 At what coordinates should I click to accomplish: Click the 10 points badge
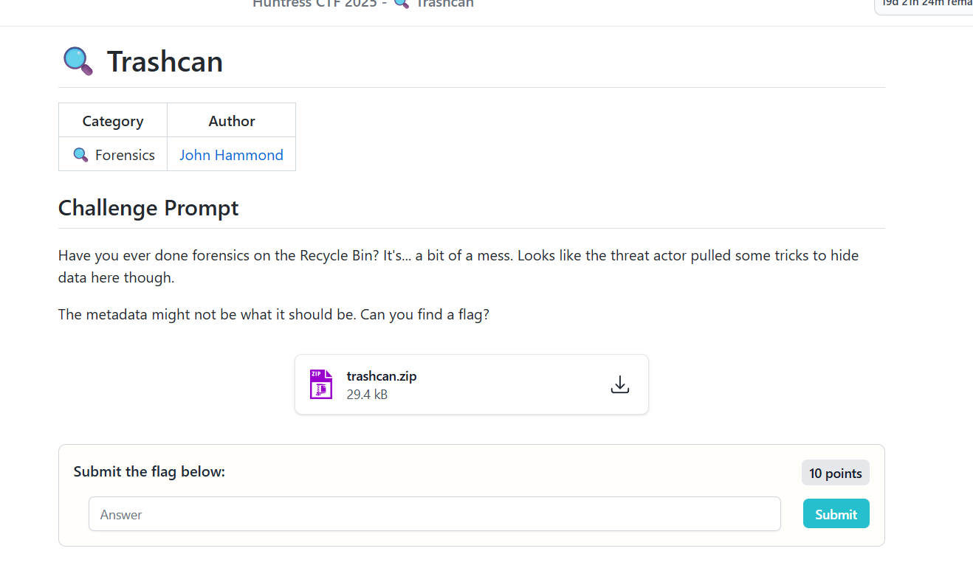(835, 473)
